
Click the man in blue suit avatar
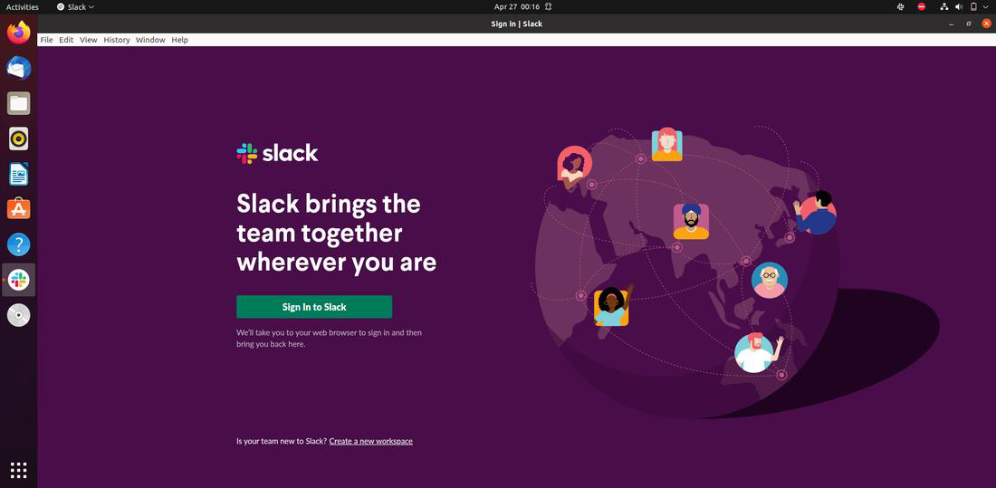click(x=815, y=214)
